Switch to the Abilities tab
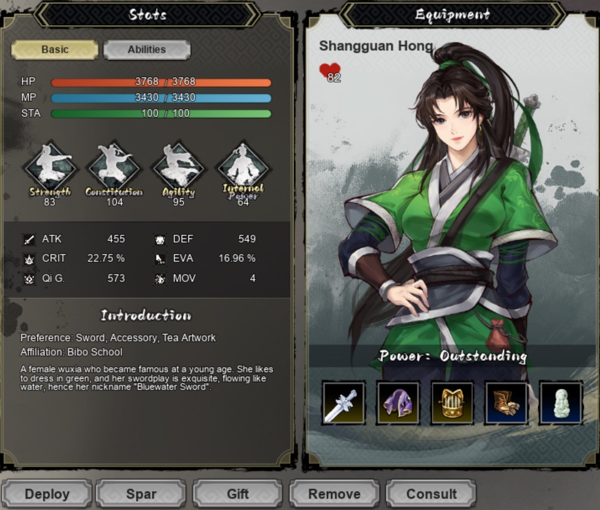The height and width of the screenshot is (510, 600). [x=147, y=50]
